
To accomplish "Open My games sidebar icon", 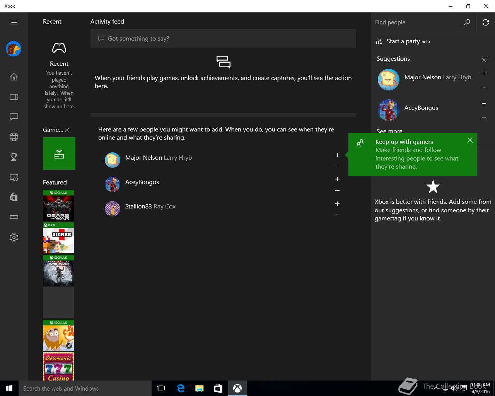I will click(14, 97).
